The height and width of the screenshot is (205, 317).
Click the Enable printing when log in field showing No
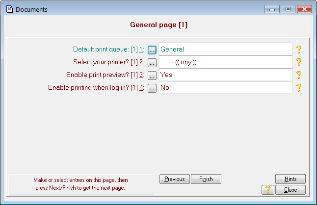coord(226,87)
